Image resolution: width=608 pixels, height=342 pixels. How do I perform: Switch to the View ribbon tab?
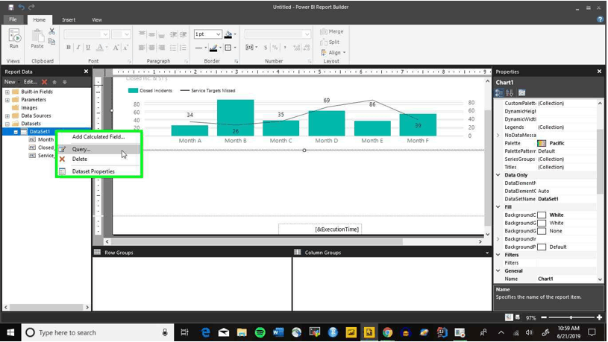tap(97, 20)
